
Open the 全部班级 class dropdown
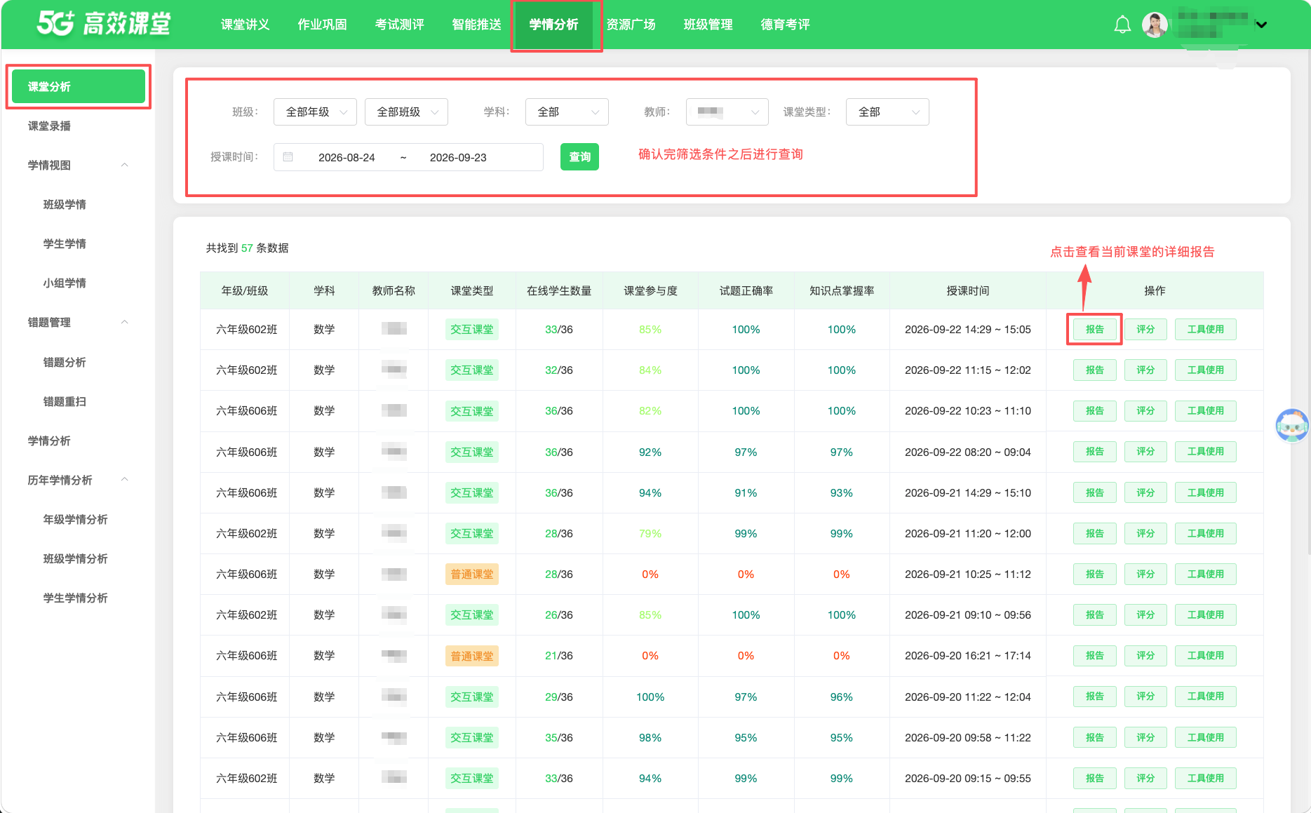click(x=406, y=112)
